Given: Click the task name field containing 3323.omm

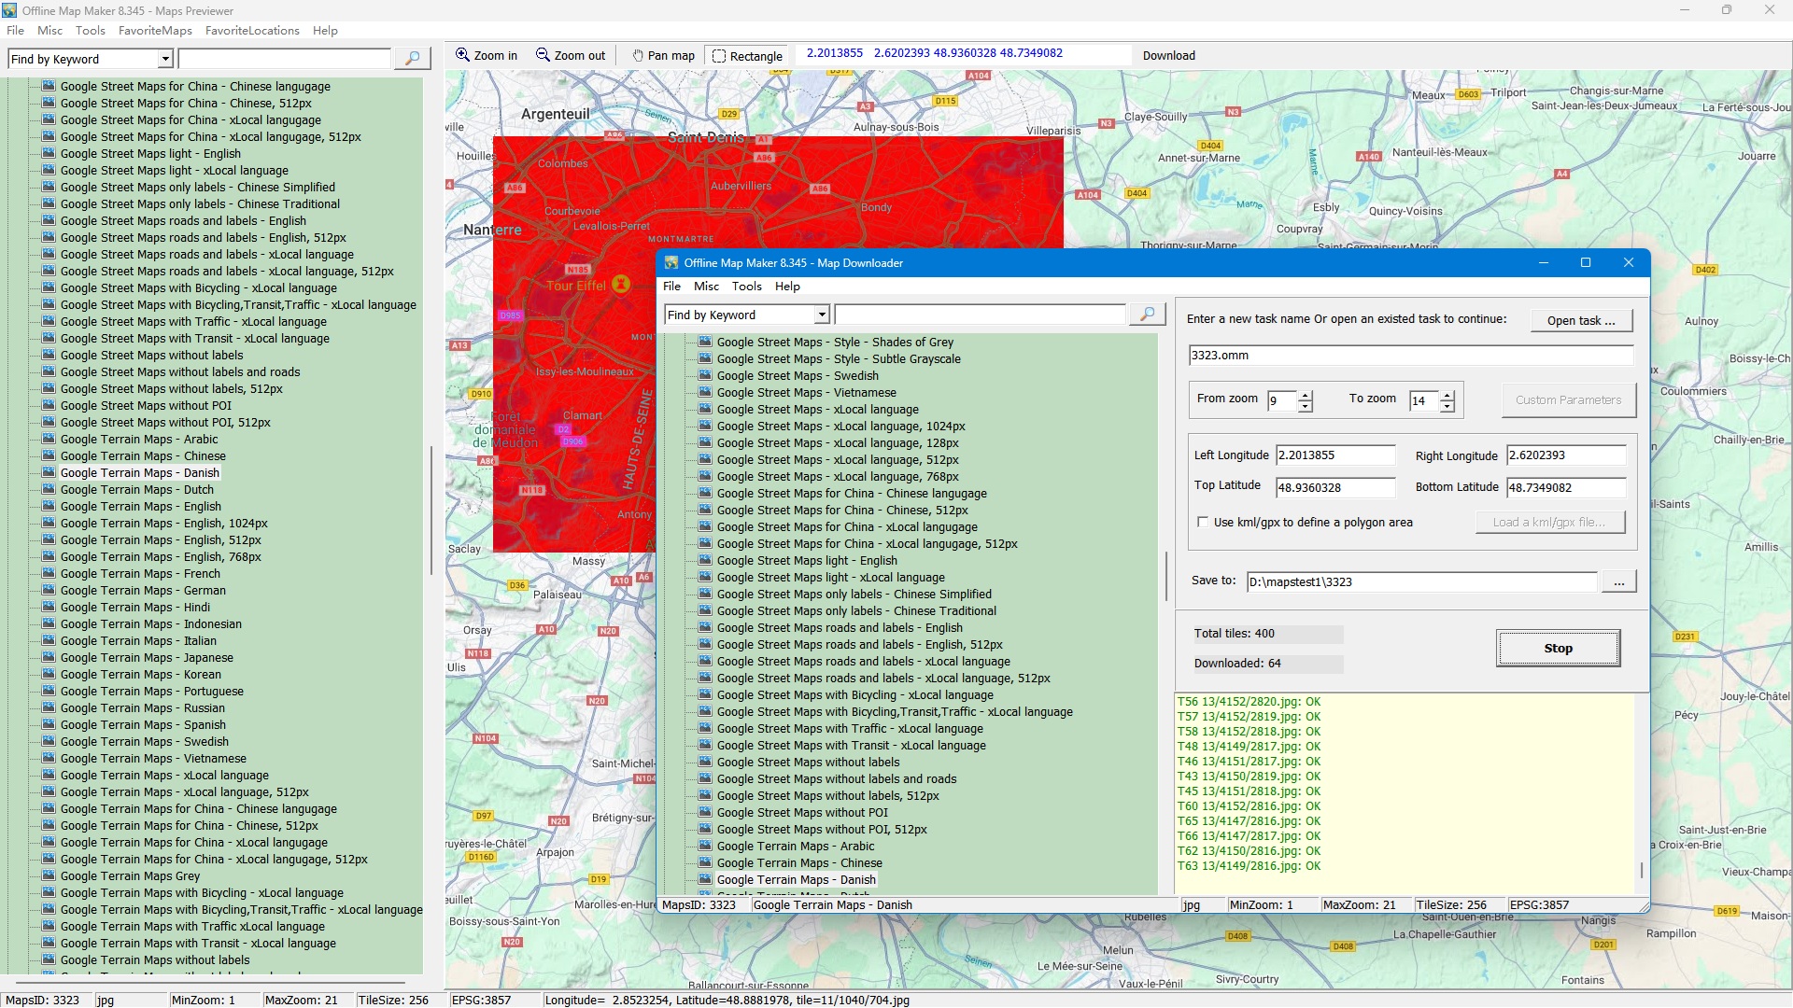Looking at the screenshot, I should click(x=1410, y=356).
